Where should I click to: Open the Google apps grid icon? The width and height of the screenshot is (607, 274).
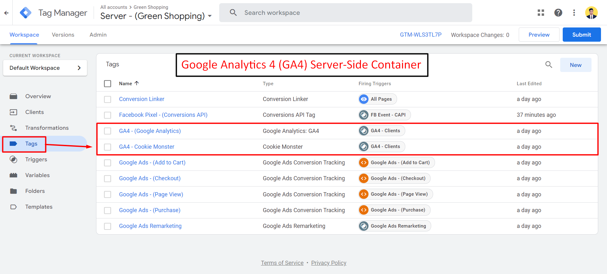tap(541, 13)
